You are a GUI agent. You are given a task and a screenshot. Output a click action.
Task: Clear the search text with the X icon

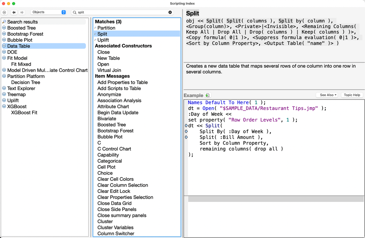click(x=170, y=12)
